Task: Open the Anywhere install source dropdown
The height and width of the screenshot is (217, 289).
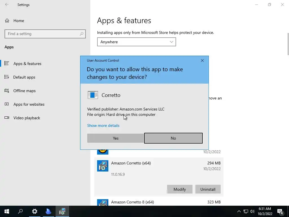Action: pos(136,42)
